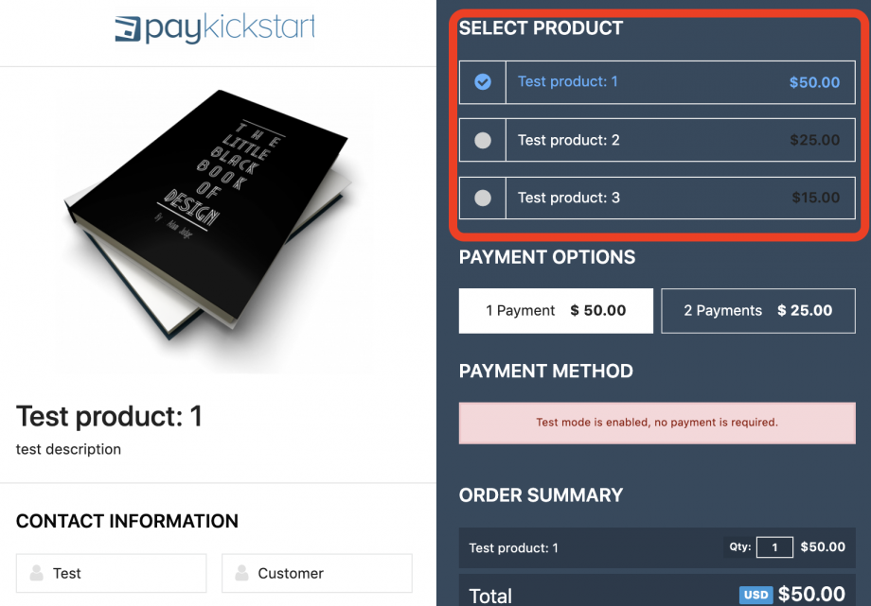The width and height of the screenshot is (871, 606).
Task: Click the Test product: 2 row label
Action: pos(569,140)
